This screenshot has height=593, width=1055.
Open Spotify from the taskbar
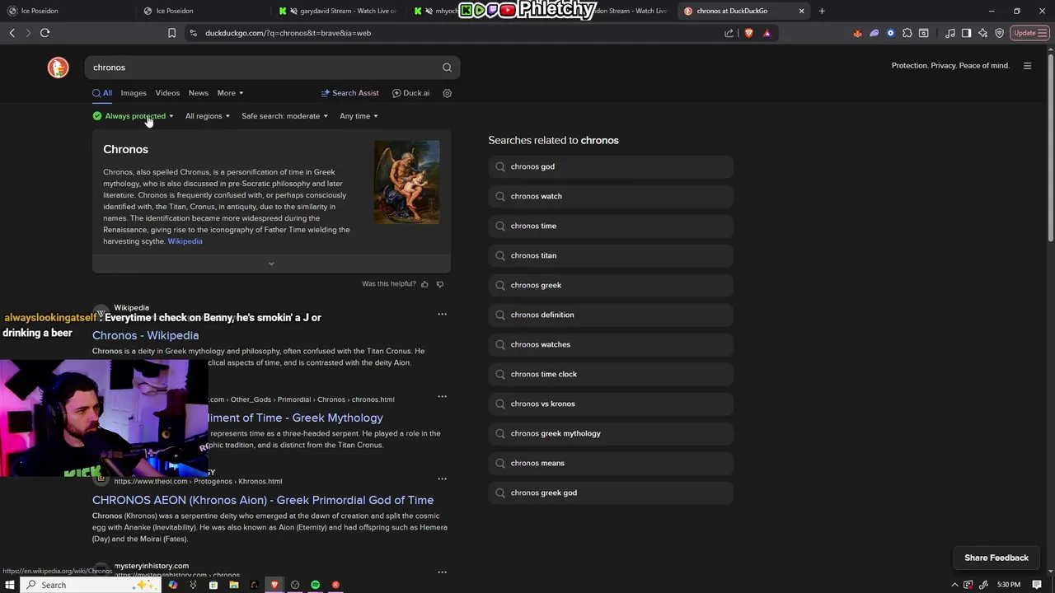tap(315, 585)
